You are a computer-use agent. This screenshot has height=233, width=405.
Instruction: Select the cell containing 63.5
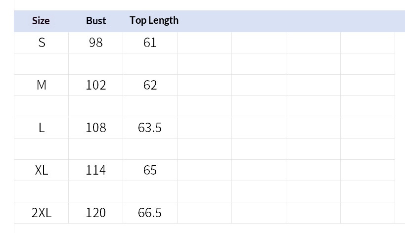click(x=150, y=128)
